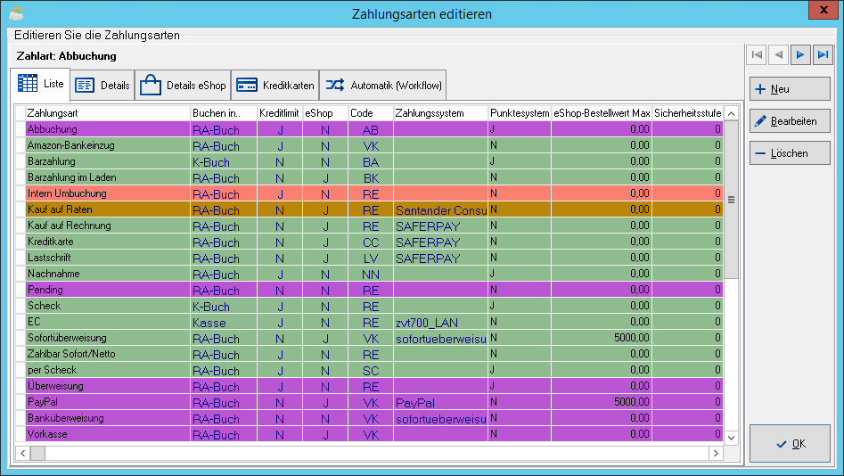Select the Pending row
844x476 pixels.
coord(374,290)
